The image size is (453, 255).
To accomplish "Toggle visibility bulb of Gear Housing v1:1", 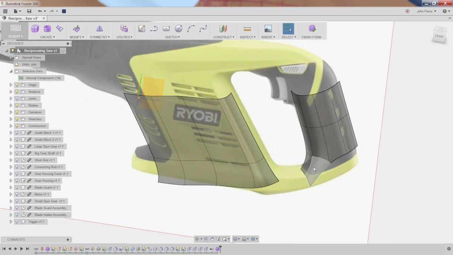I will click(17, 181).
